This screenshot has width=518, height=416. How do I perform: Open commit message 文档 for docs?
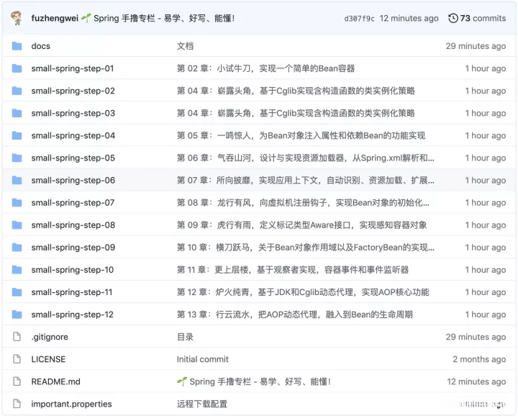185,46
